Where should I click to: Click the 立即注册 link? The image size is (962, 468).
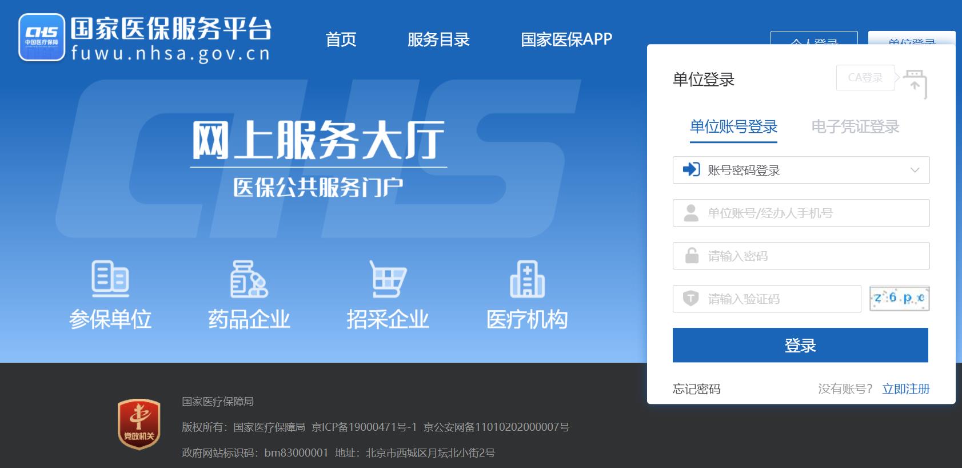tap(905, 389)
